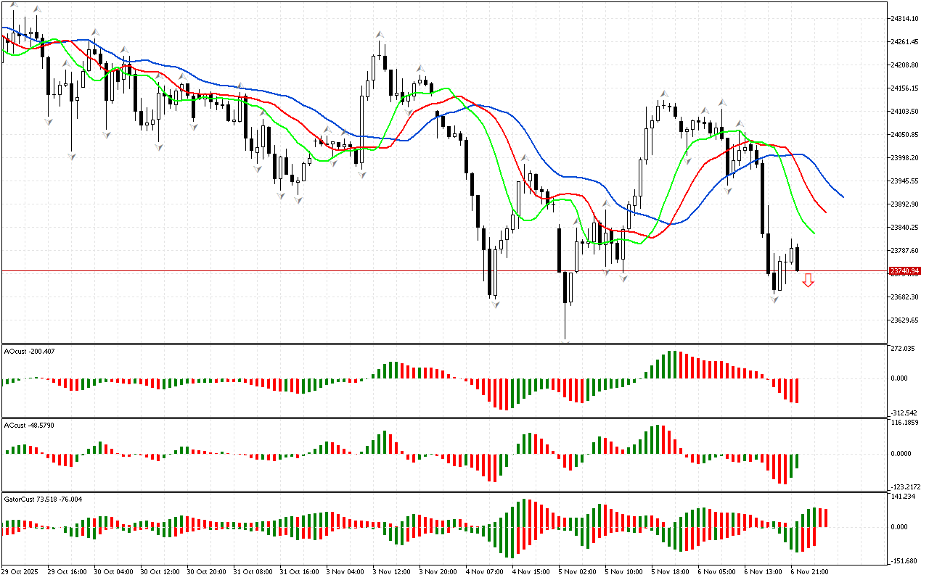
Task: Click the -151.680 value on Gator scale
Action: pos(904,560)
